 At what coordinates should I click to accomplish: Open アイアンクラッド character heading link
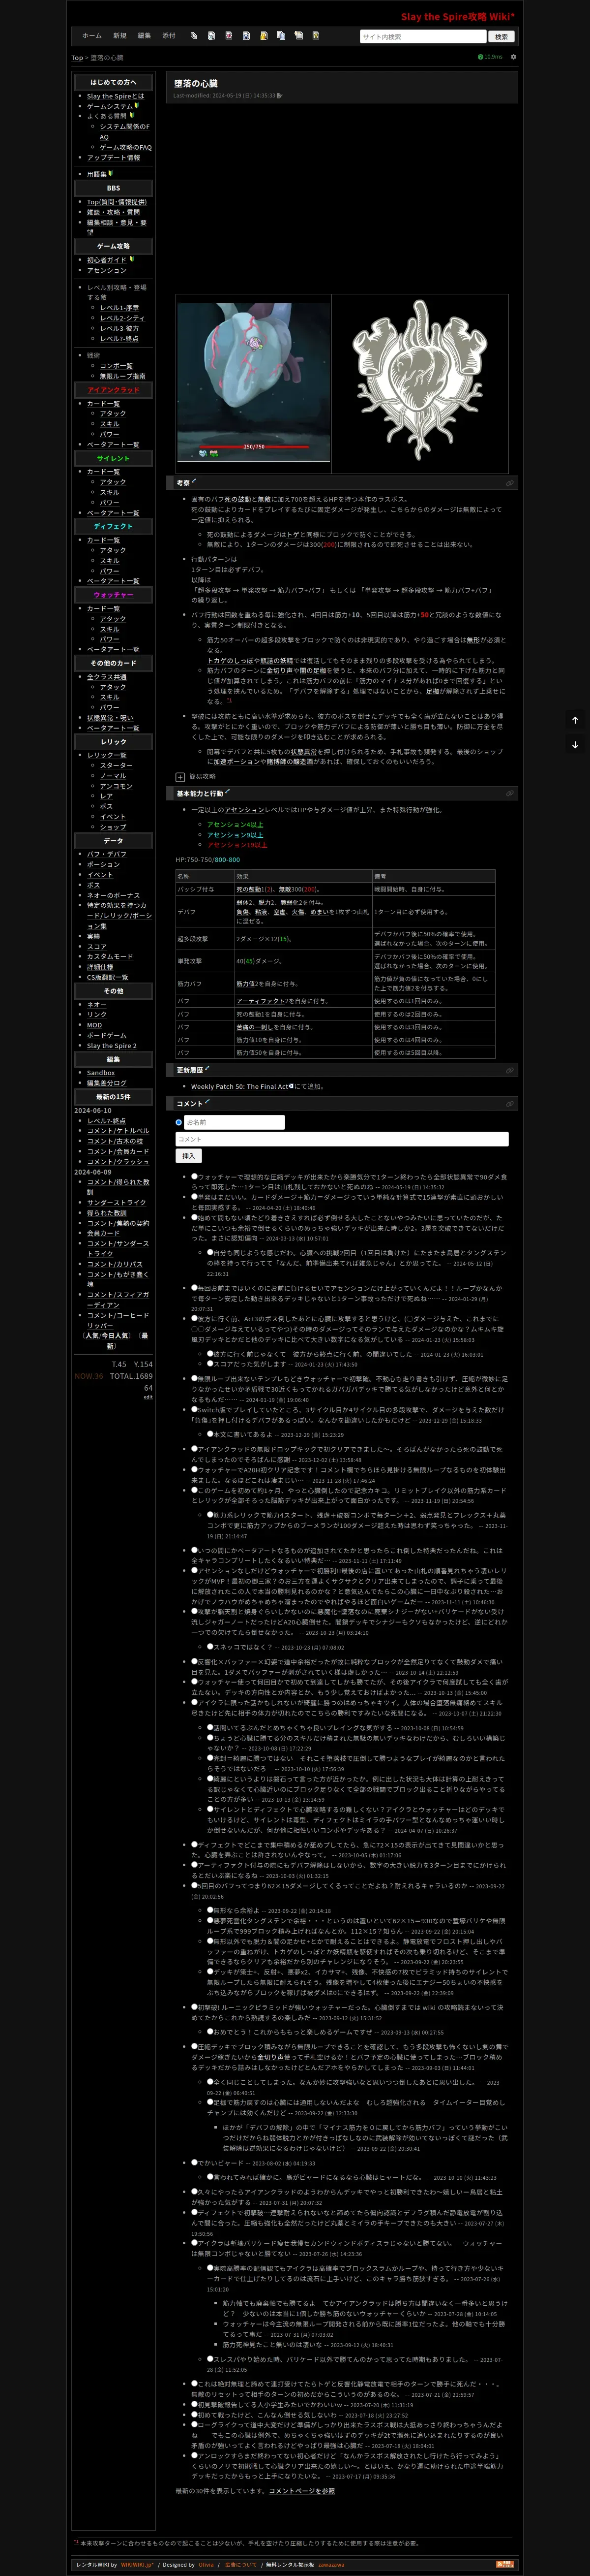[113, 390]
